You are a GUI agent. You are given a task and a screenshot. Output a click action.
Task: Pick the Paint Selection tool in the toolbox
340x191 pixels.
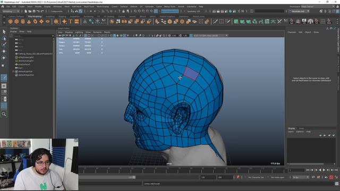(x=4, y=45)
